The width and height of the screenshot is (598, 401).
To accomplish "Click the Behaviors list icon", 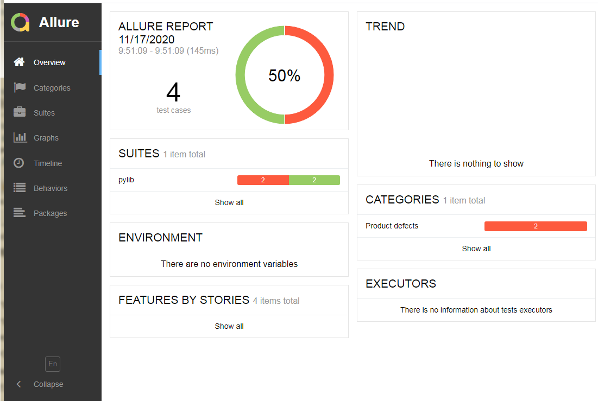I will (x=20, y=188).
